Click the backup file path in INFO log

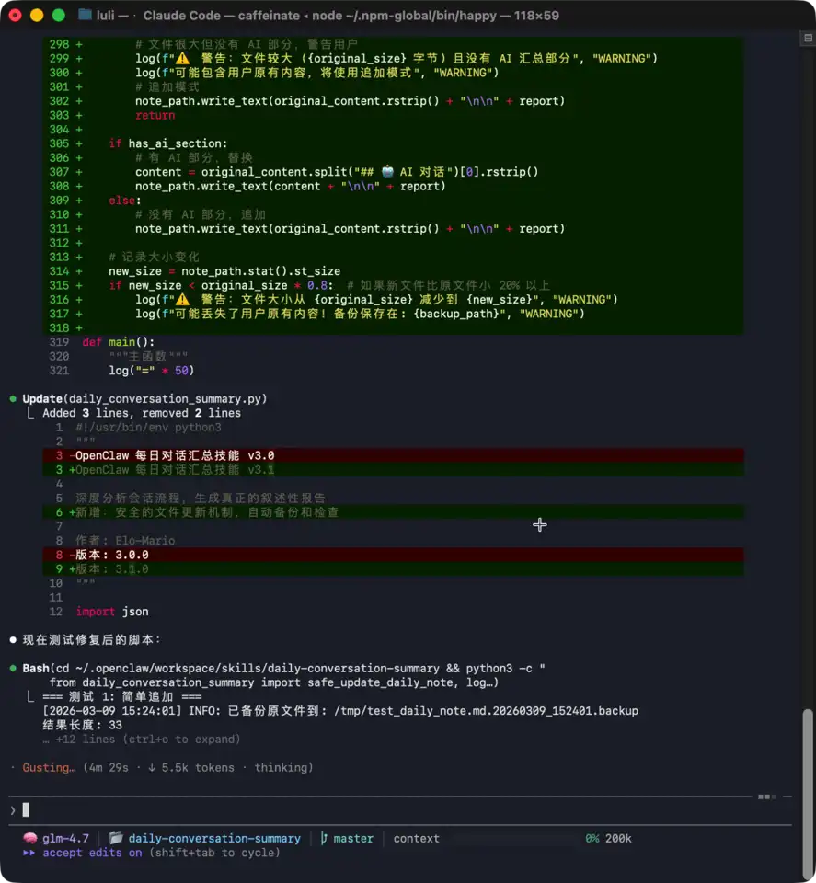tap(486, 711)
